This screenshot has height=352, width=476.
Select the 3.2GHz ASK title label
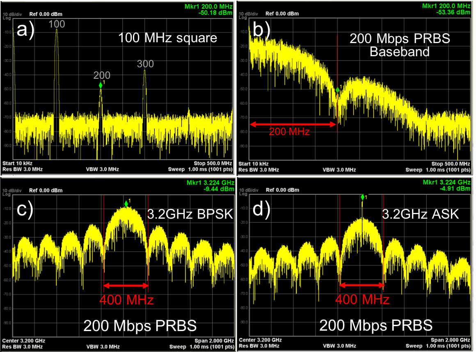tap(421, 214)
